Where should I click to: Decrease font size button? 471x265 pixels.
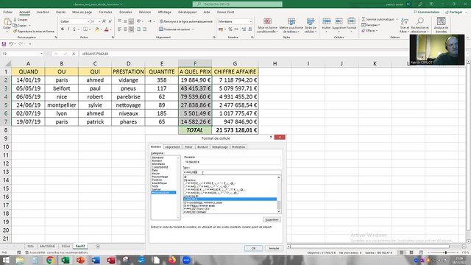(x=110, y=21)
